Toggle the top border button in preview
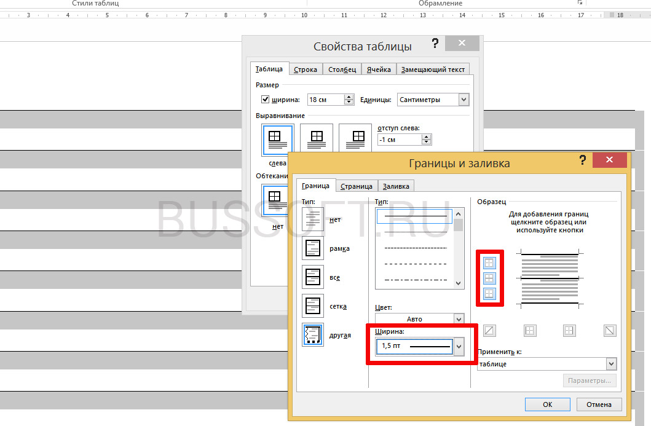Image resolution: width=651 pixels, height=426 pixels. [x=489, y=263]
